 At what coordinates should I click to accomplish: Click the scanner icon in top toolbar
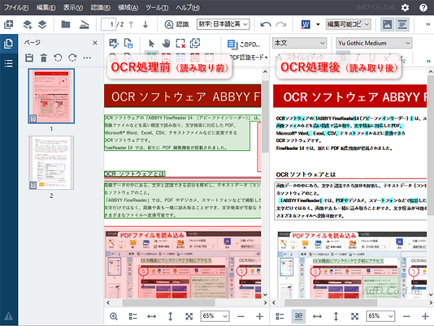pos(84,25)
